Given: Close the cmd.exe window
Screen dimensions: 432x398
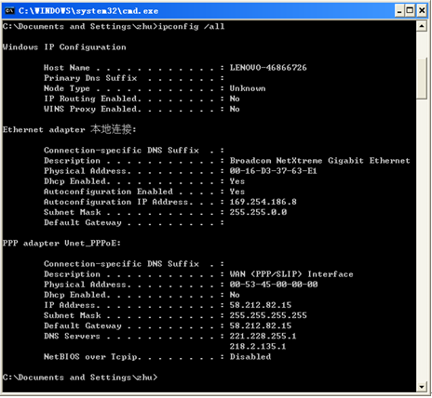Looking at the screenshot, I should 422,11.
